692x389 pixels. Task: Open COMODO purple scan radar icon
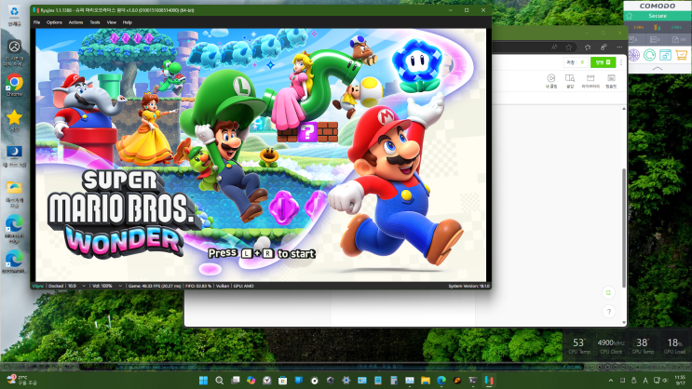pyautogui.click(x=633, y=55)
